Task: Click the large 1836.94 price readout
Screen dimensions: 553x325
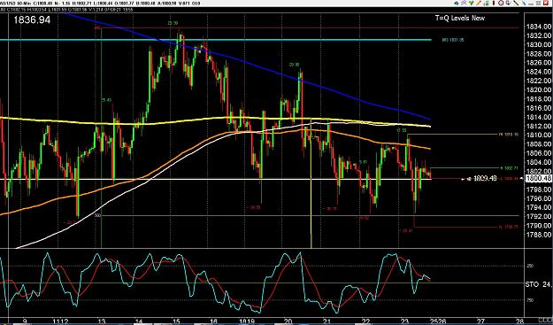Action: coord(32,19)
